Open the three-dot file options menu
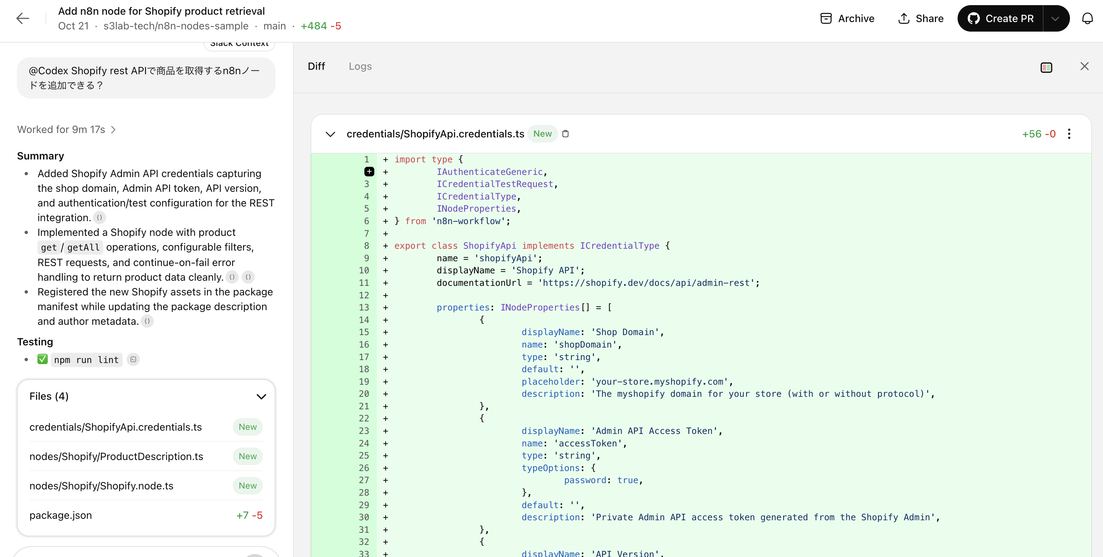The width and height of the screenshot is (1103, 557). coord(1069,134)
